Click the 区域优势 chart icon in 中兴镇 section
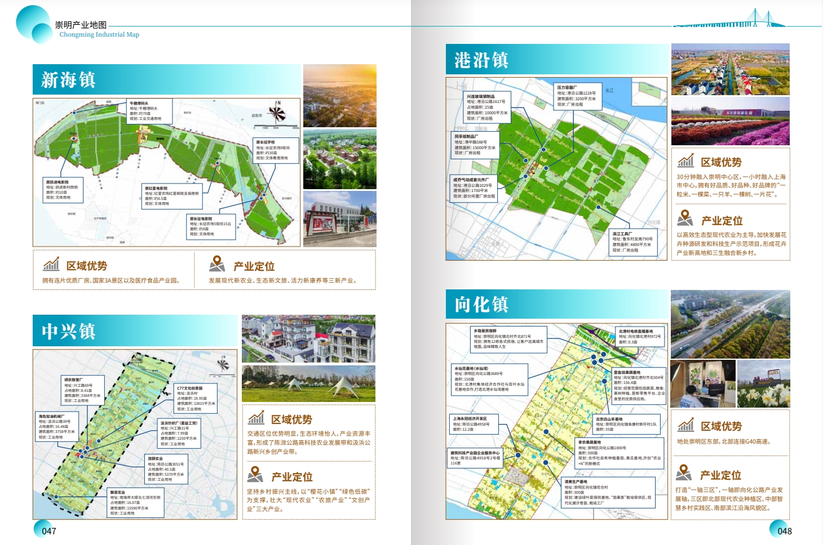The width and height of the screenshot is (823, 545). pyautogui.click(x=256, y=418)
